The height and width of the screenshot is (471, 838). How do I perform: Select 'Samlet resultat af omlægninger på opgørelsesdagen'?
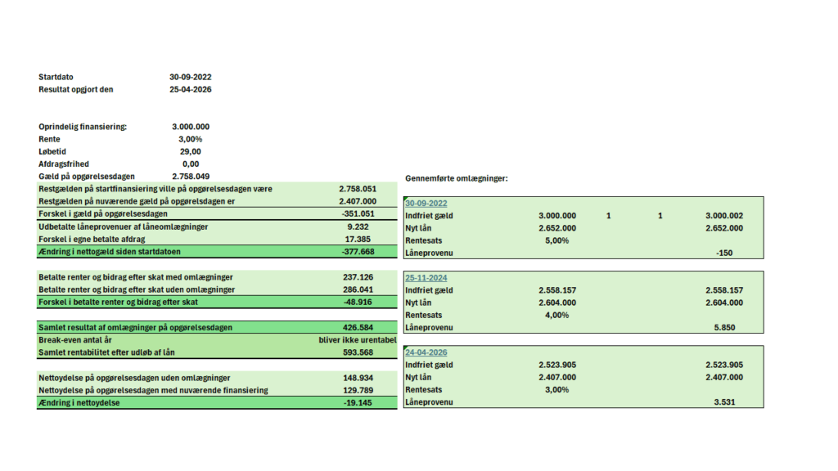pos(135,327)
